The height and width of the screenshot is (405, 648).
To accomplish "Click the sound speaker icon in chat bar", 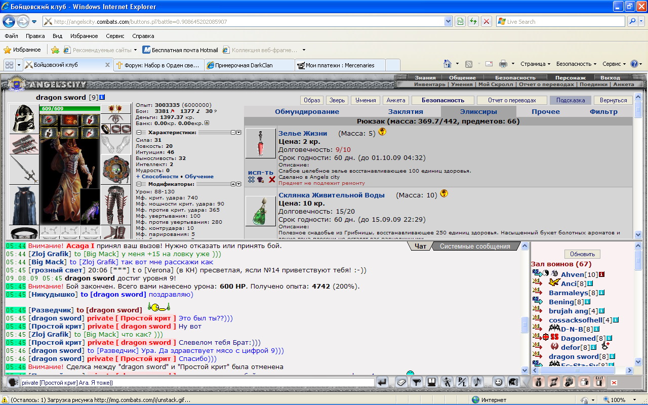I will point(476,382).
